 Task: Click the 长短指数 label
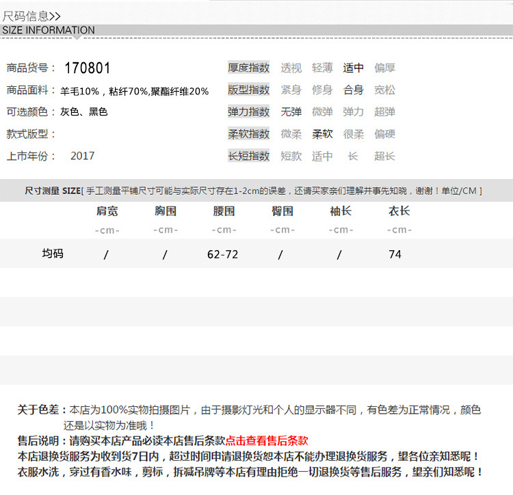click(x=249, y=156)
